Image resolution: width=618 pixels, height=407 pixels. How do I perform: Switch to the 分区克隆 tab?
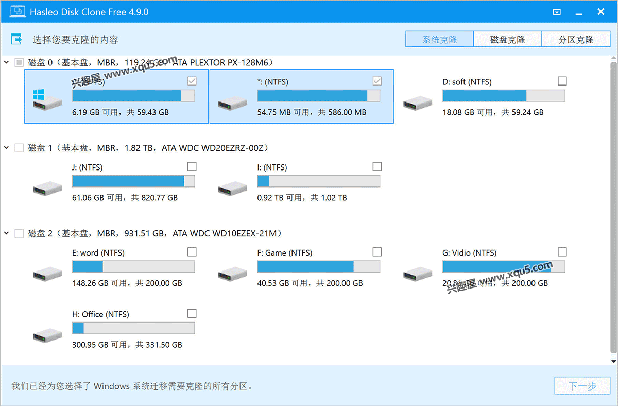(x=576, y=40)
